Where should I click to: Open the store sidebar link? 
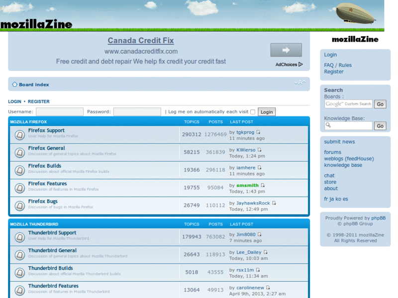pos(330,182)
